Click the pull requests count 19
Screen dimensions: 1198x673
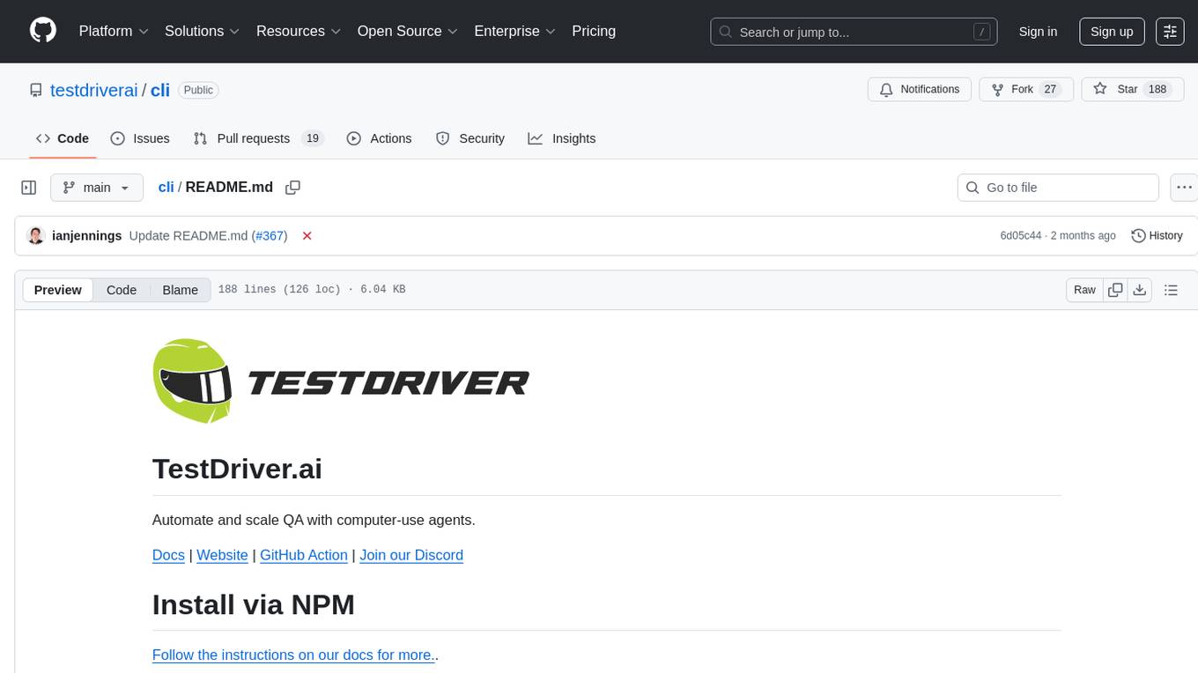click(312, 138)
